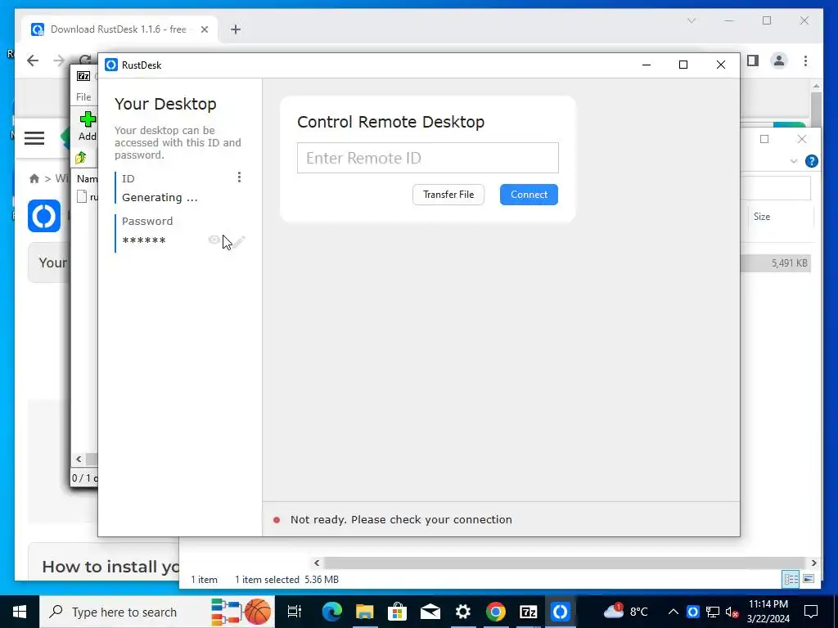The width and height of the screenshot is (838, 628).
Task: Edit the password using the pencil icon
Action: [239, 241]
